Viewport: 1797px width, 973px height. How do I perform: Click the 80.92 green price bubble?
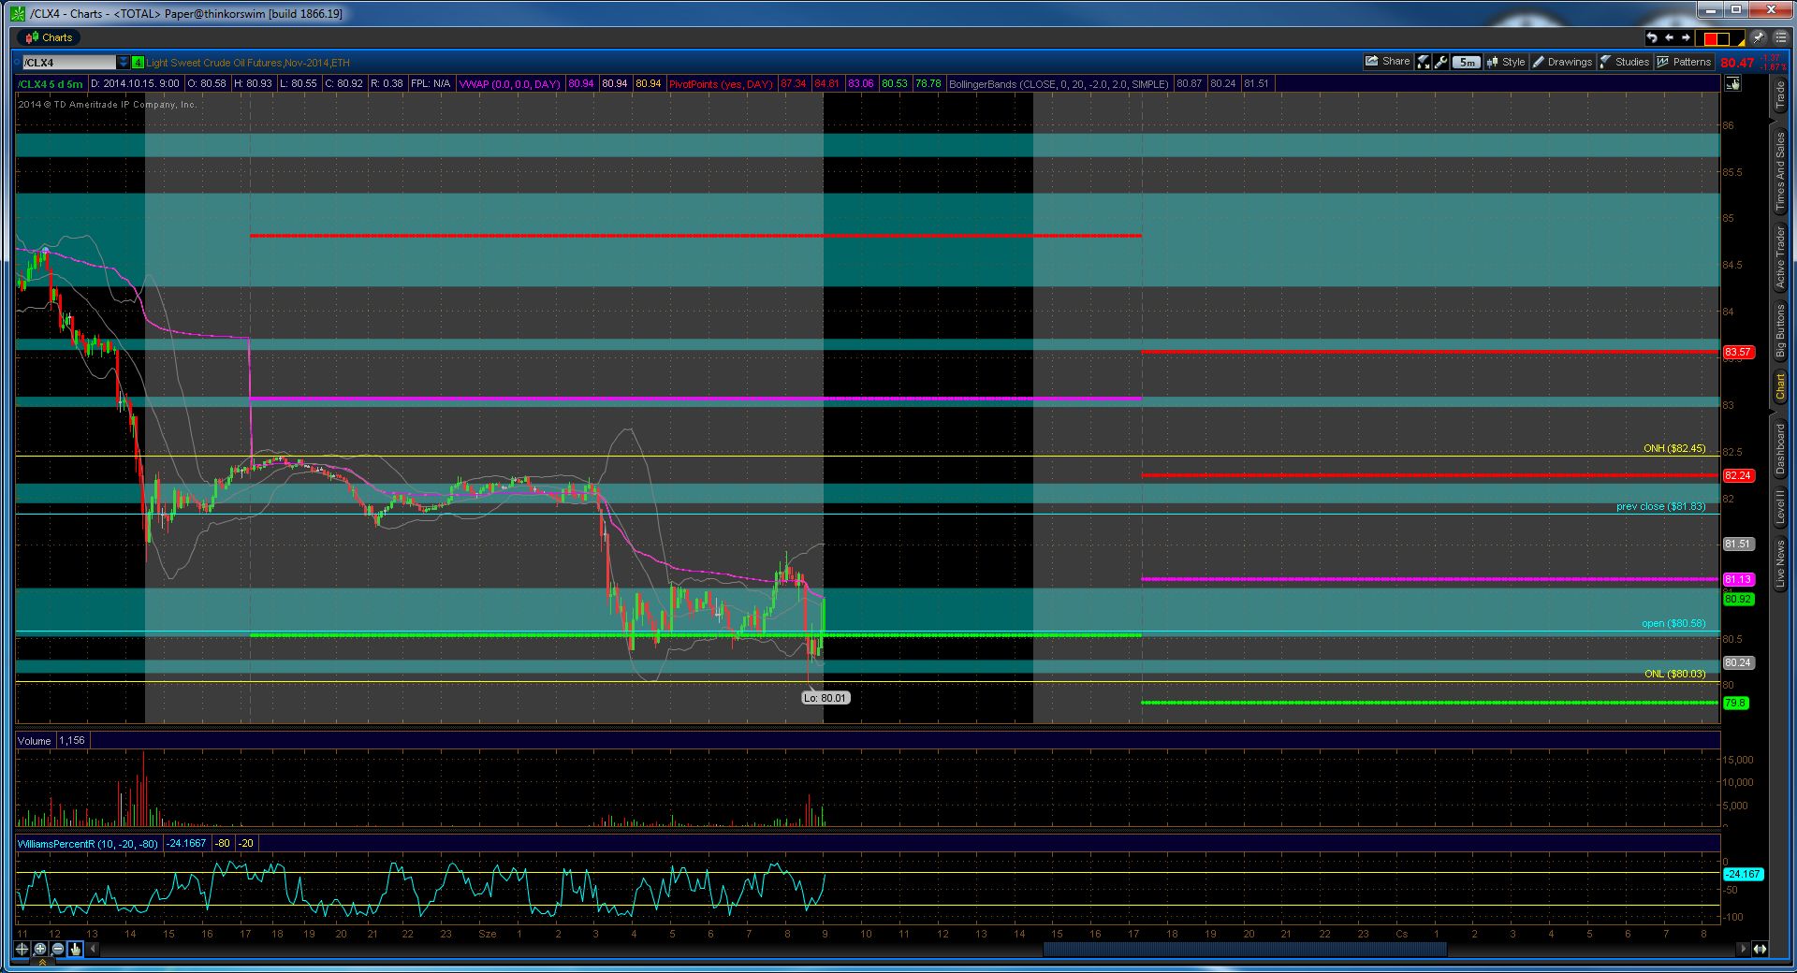(1738, 599)
